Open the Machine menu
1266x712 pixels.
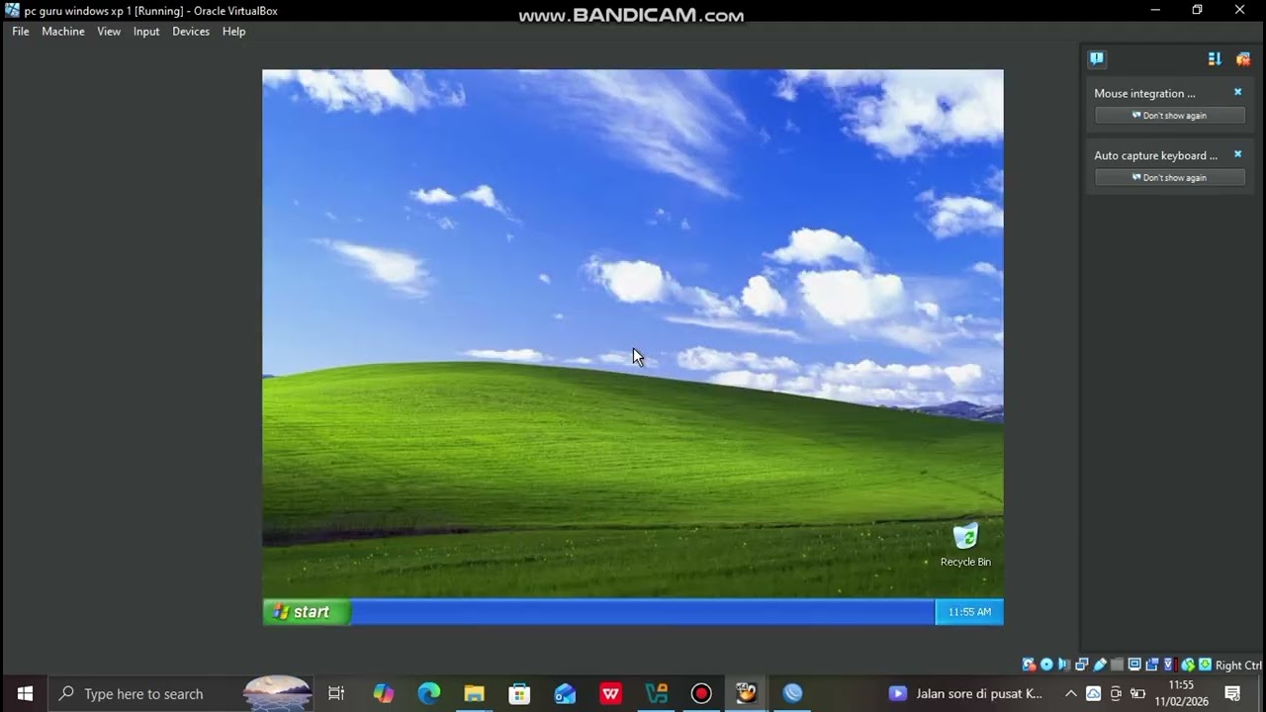point(63,32)
